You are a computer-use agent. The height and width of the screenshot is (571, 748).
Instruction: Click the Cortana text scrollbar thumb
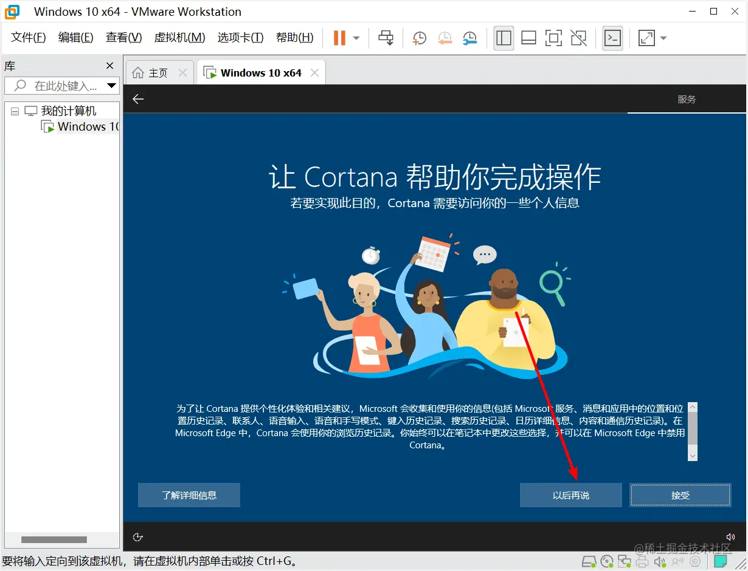click(693, 427)
